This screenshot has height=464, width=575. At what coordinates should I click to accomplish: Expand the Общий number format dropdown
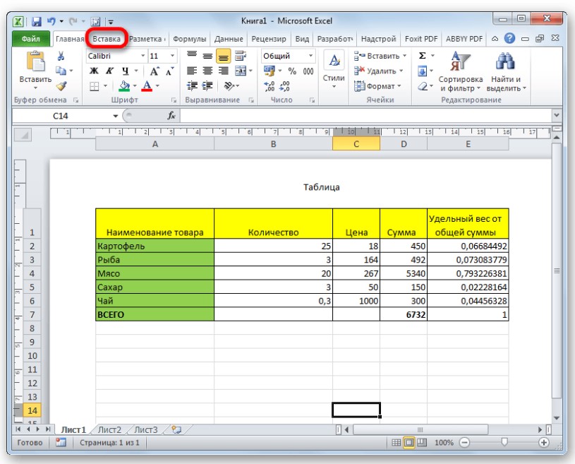tap(311, 56)
